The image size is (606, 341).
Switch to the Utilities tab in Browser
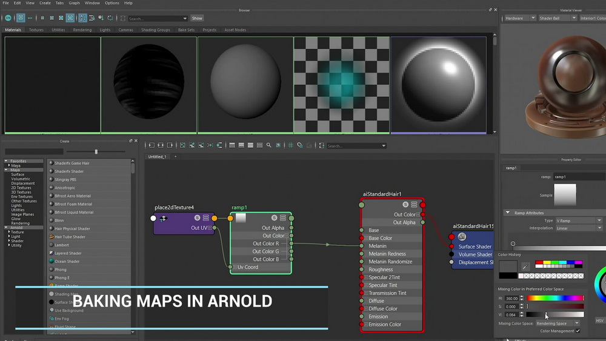[x=58, y=30]
